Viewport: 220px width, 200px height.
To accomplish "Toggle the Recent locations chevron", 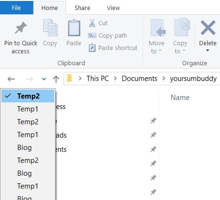I will point(44,79).
